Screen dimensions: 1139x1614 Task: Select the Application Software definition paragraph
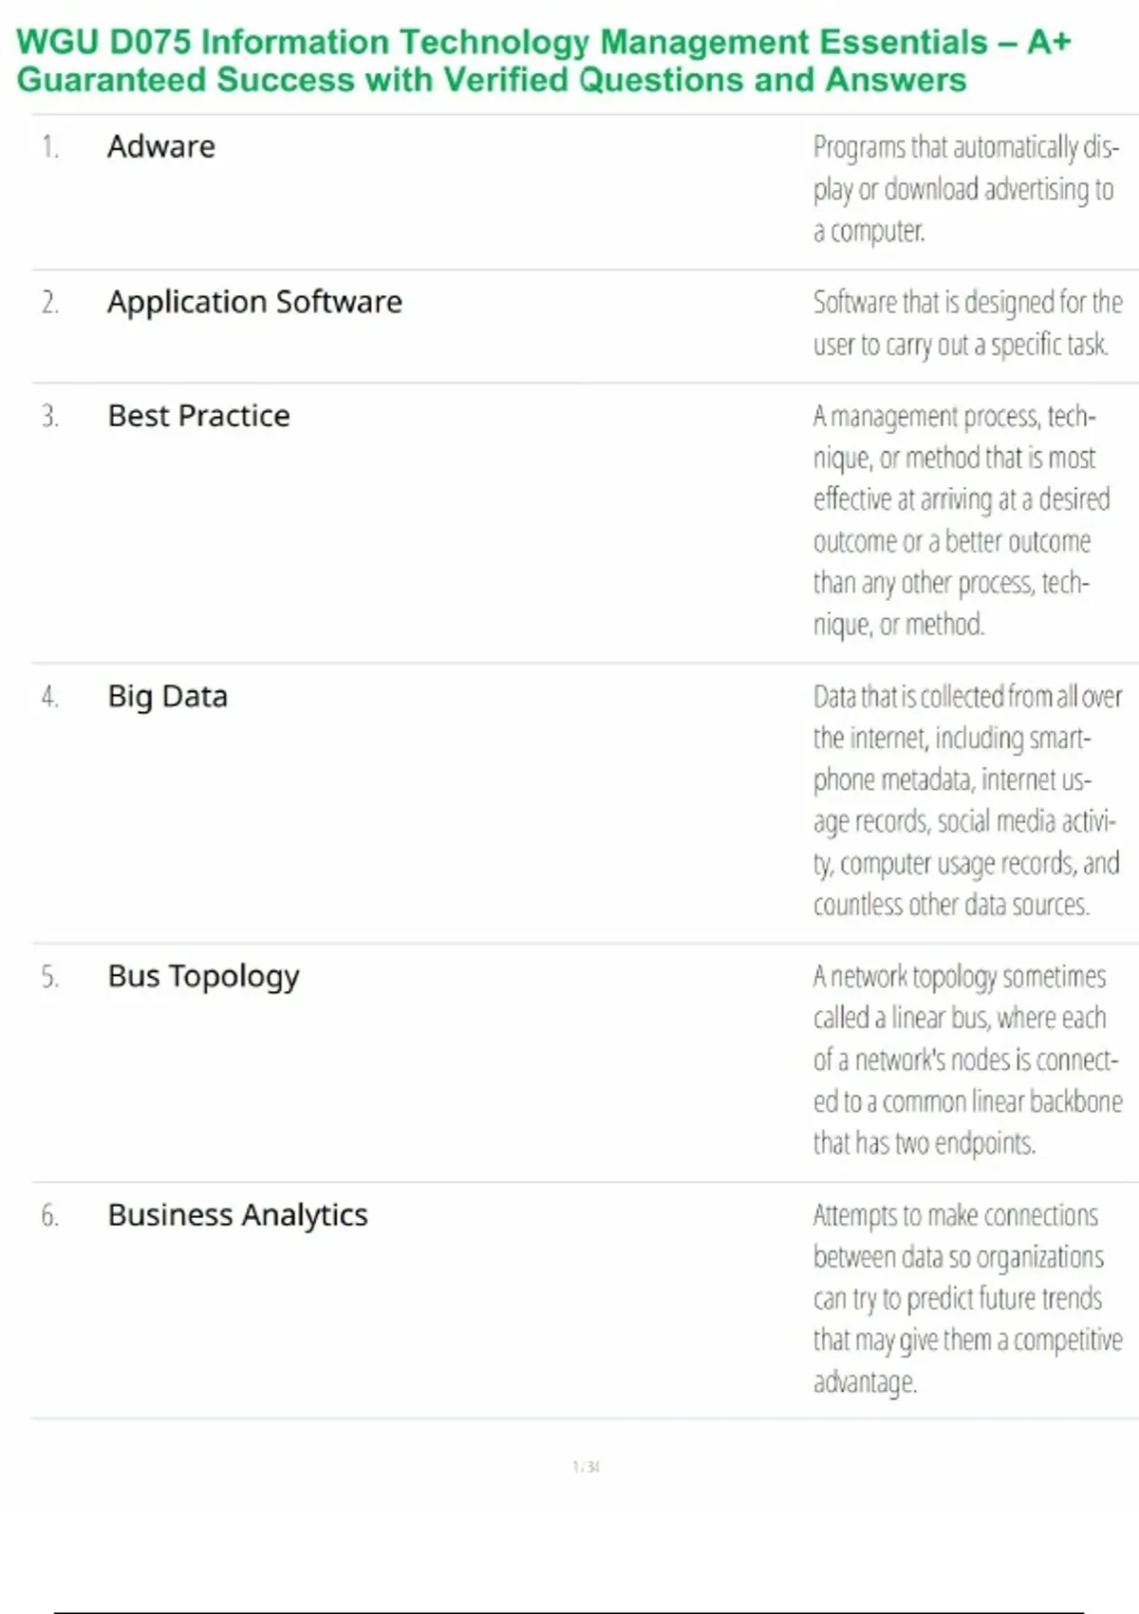tap(966, 323)
